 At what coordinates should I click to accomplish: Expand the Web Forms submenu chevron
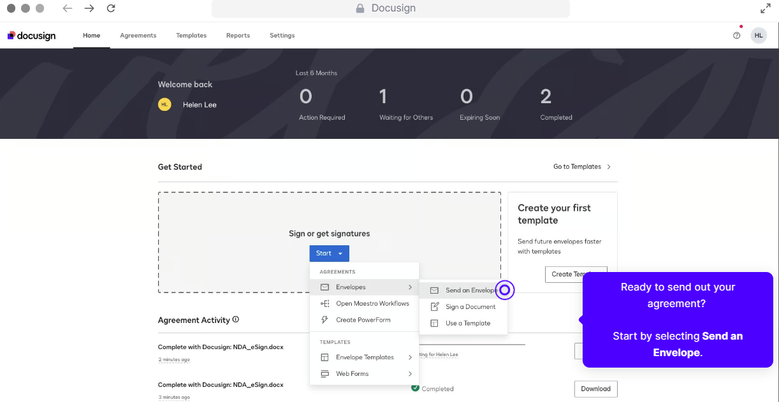click(410, 374)
